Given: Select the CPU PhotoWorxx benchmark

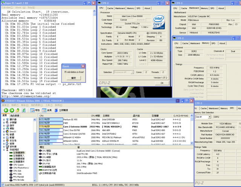Looking at the screenshot, I should [x=21, y=168].
